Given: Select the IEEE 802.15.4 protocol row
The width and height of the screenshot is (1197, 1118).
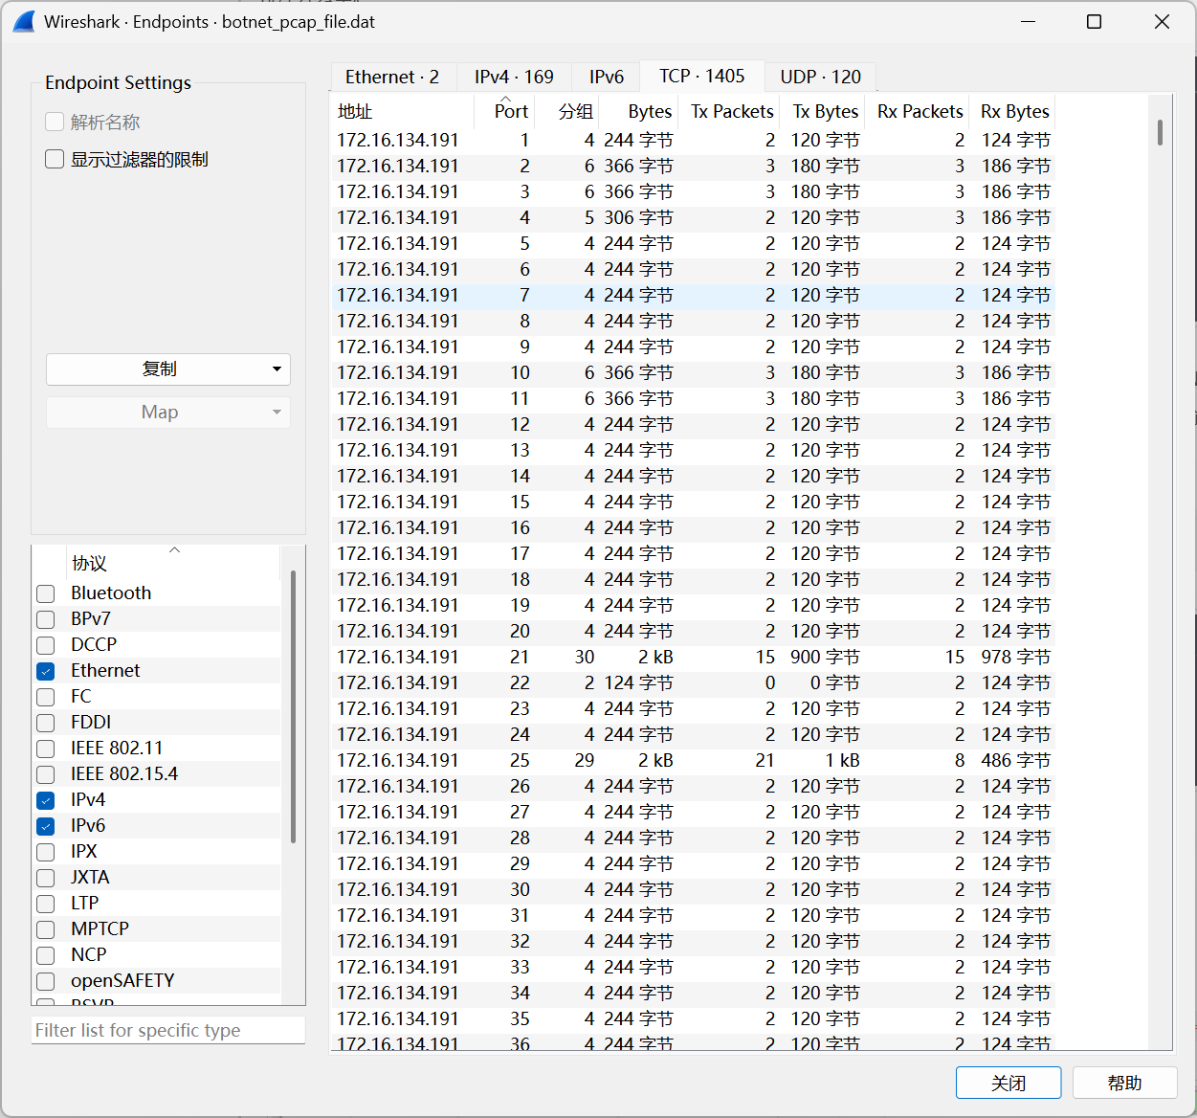Looking at the screenshot, I should [x=158, y=773].
